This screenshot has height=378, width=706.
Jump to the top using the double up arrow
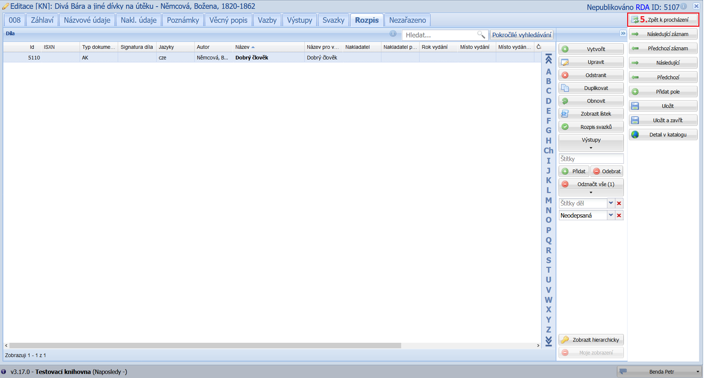tap(548, 59)
